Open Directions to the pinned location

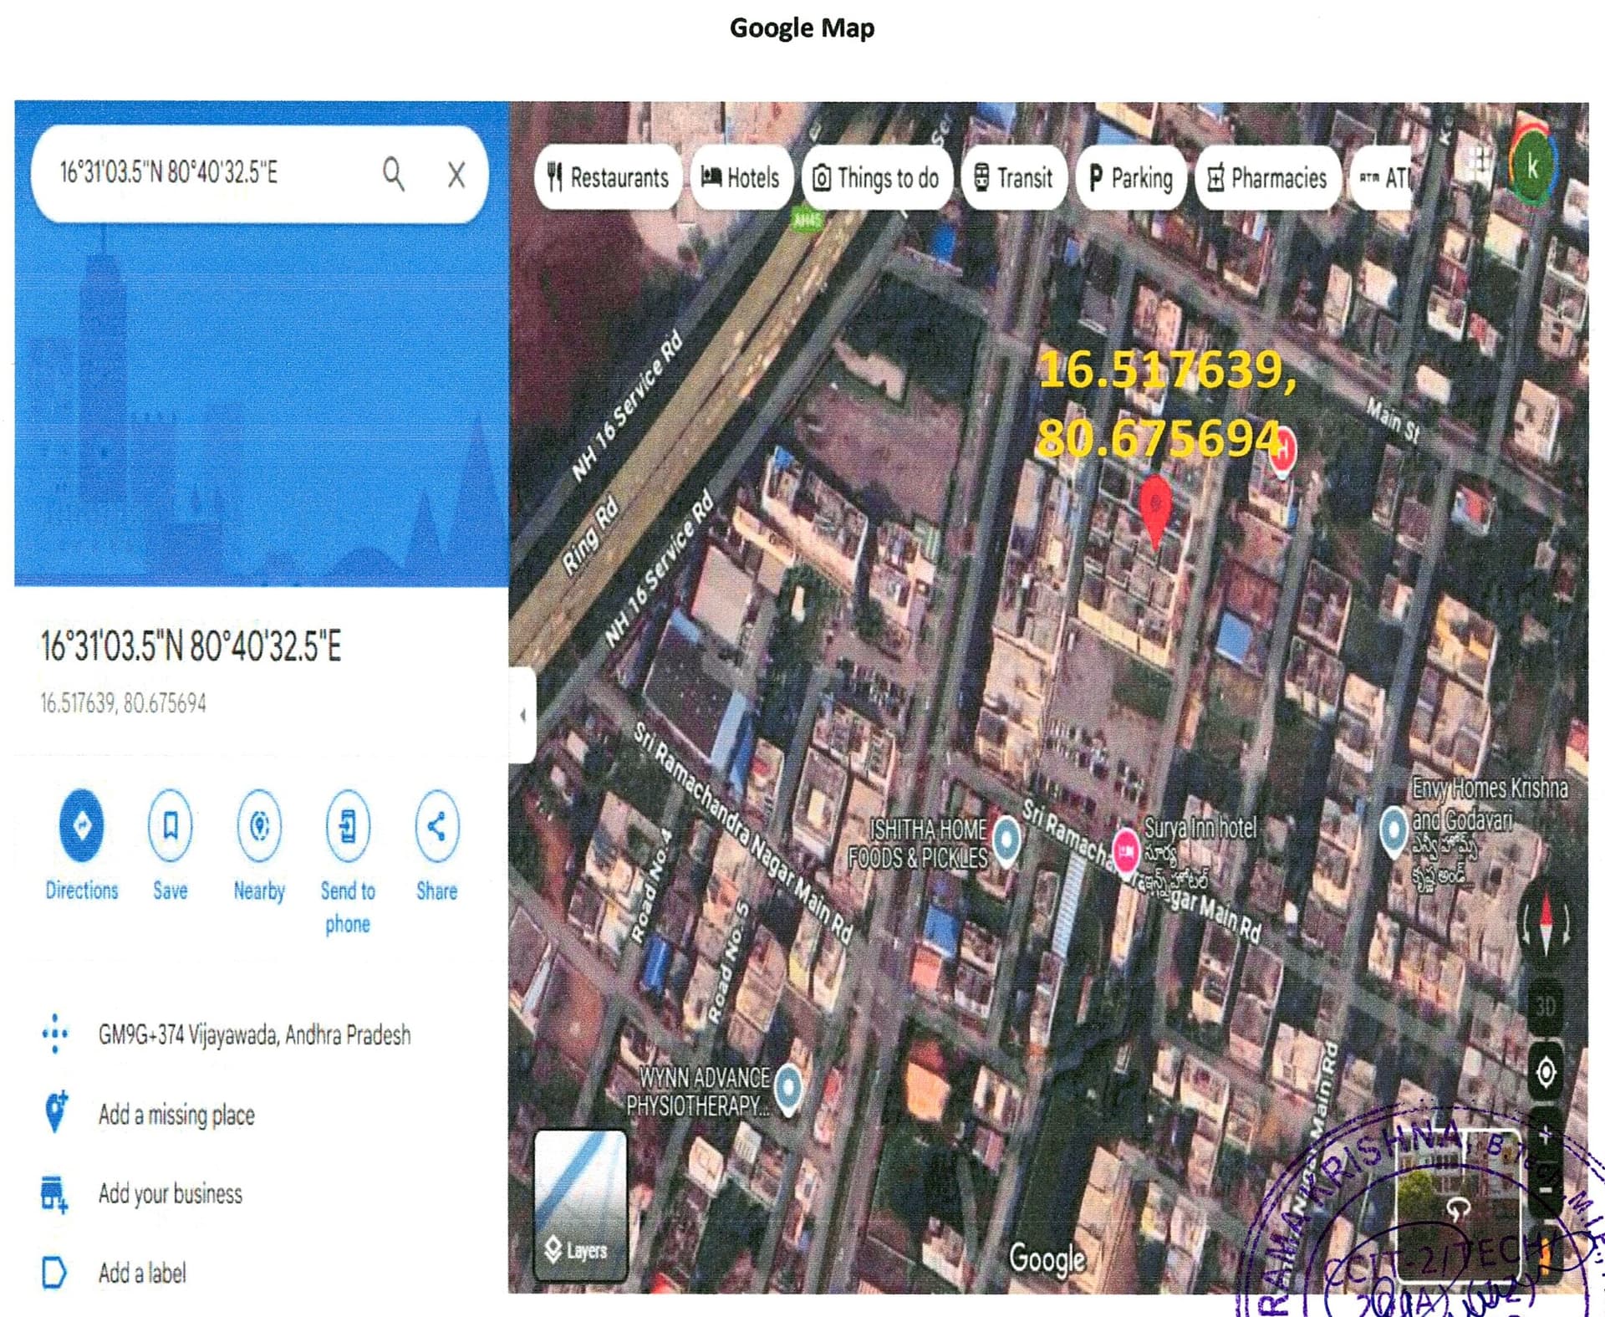pos(82,845)
